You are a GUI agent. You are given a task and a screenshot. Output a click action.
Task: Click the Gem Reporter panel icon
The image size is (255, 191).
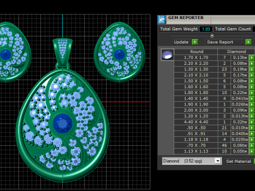[161, 20]
